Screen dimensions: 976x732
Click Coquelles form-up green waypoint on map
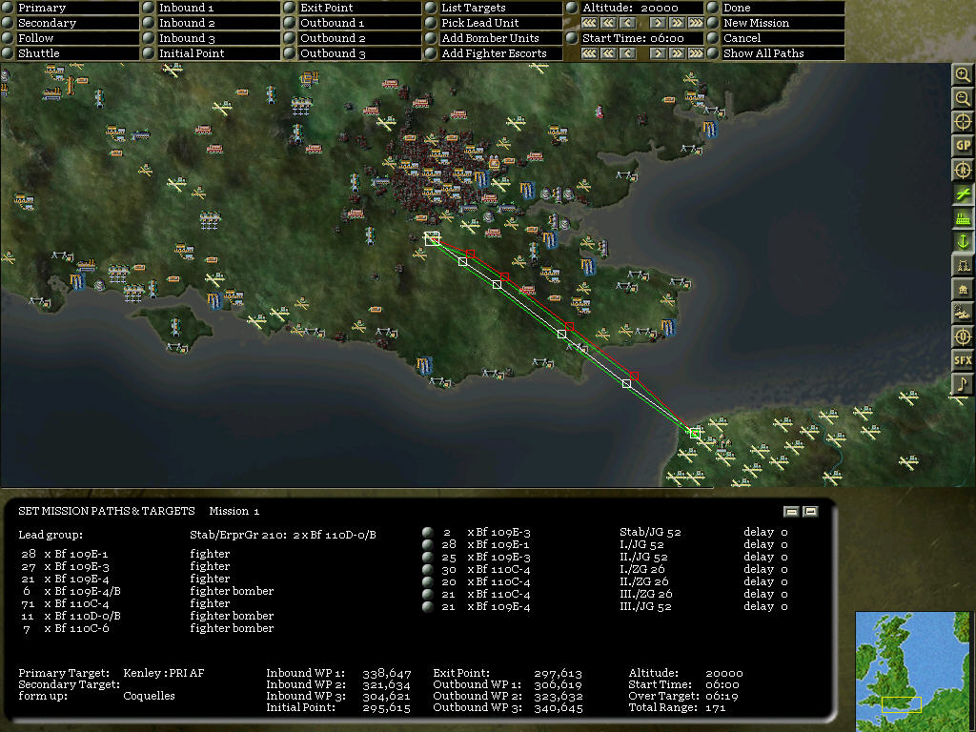click(x=695, y=433)
